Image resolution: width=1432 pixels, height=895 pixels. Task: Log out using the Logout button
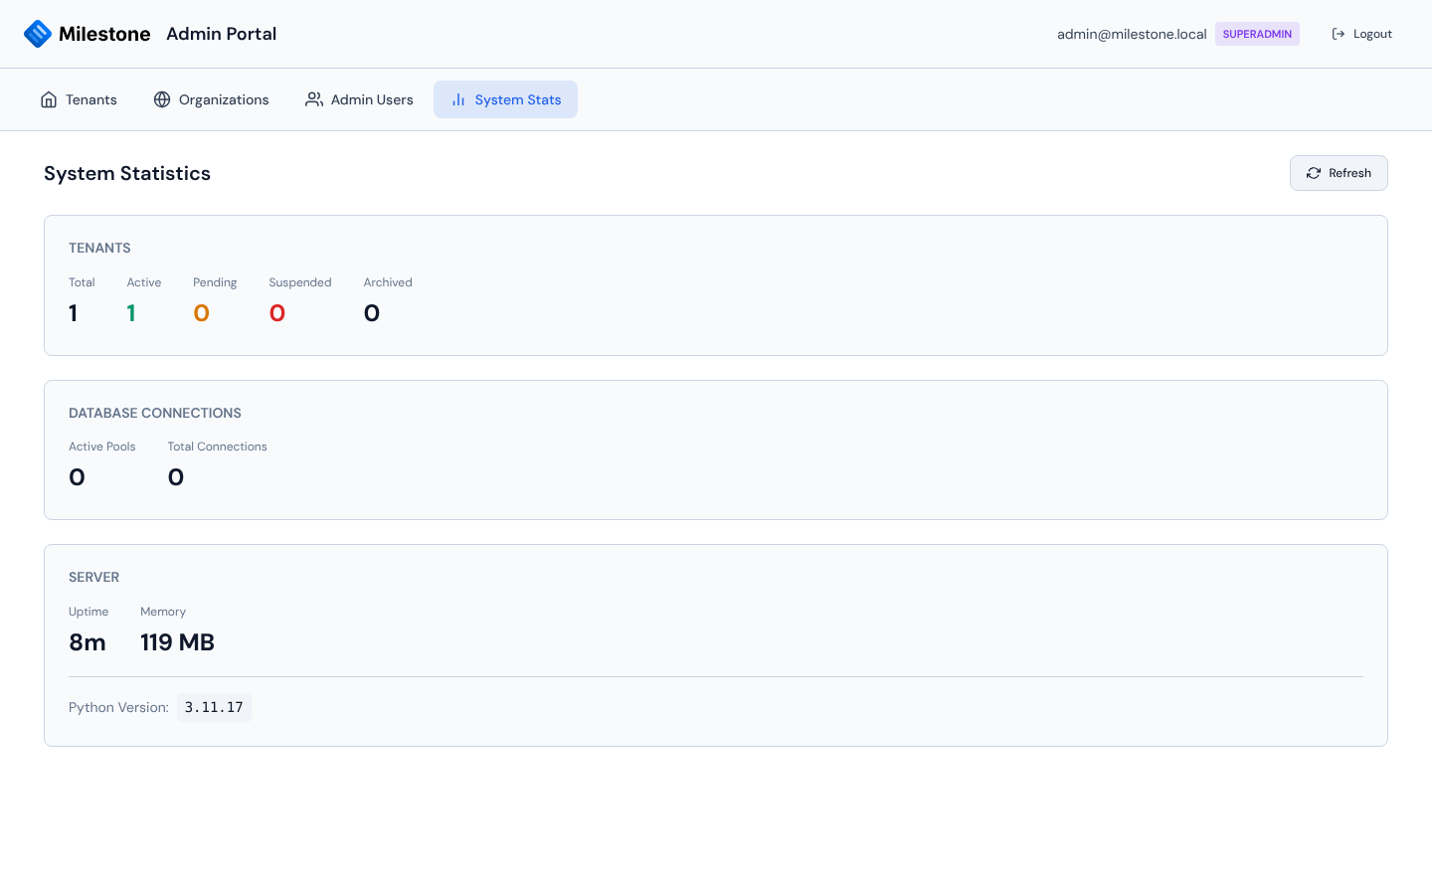[x=1361, y=34]
